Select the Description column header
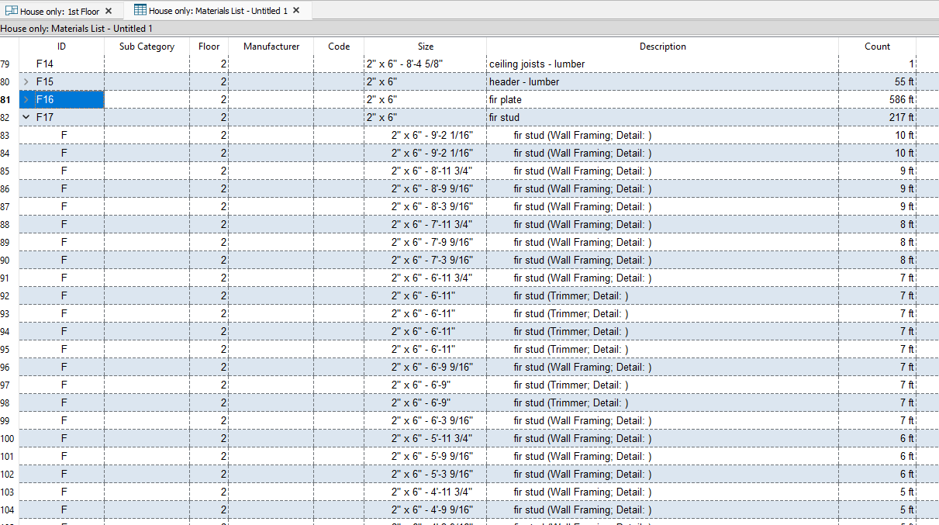 [x=662, y=47]
